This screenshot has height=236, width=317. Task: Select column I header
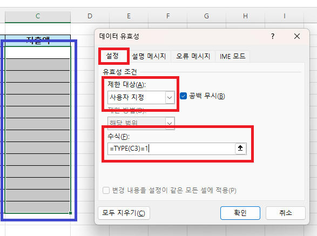pyautogui.click(x=285, y=16)
